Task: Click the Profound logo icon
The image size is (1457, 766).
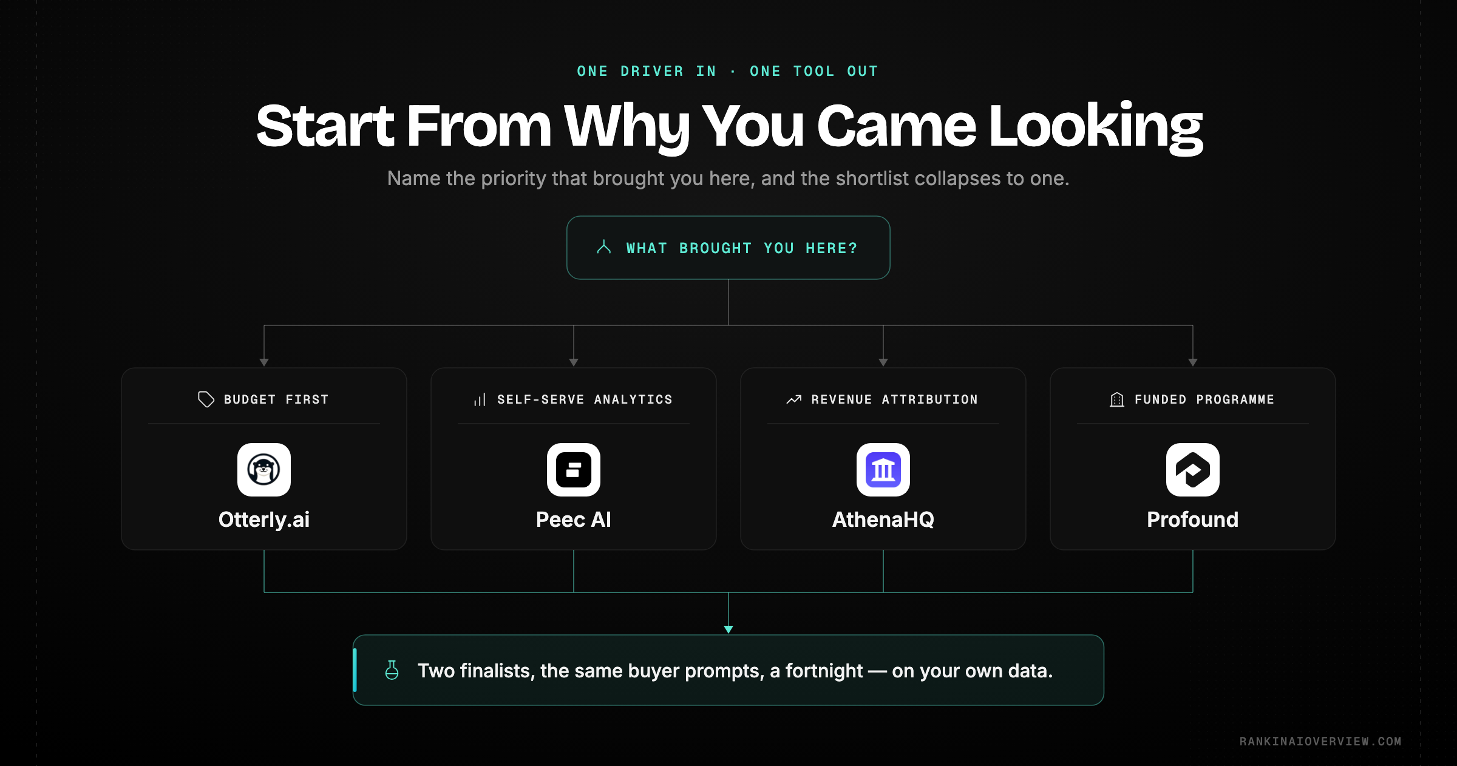Action: [1193, 470]
